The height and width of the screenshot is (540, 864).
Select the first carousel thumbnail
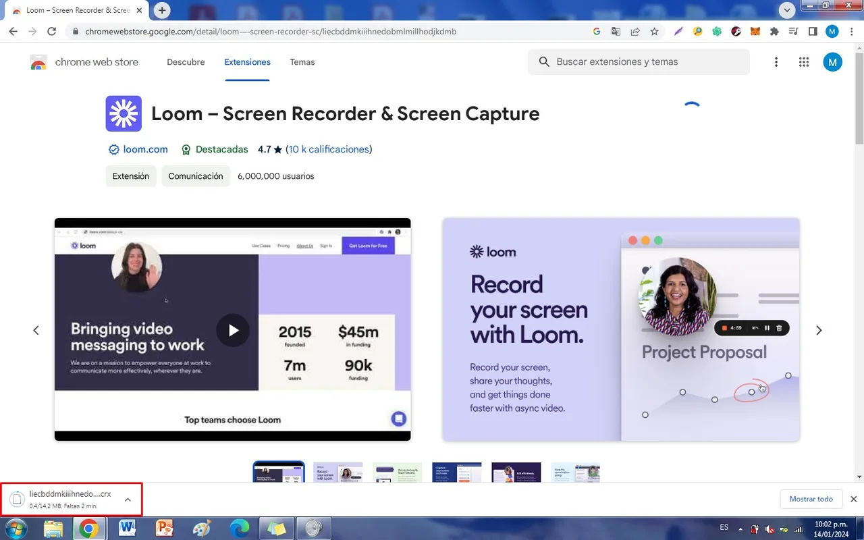tap(279, 473)
